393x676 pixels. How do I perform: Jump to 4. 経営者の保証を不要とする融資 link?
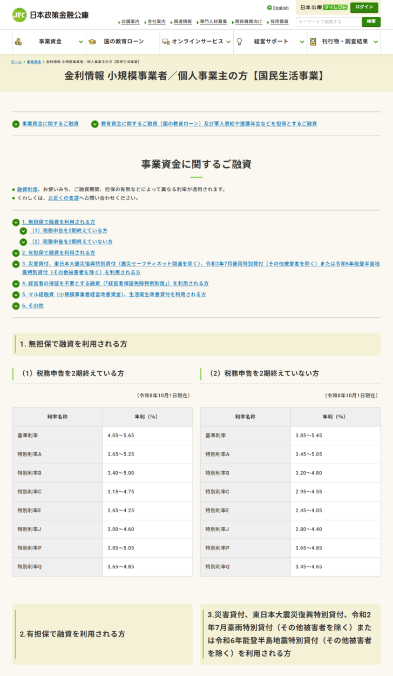[116, 284]
